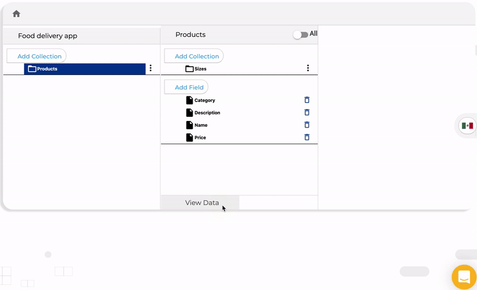The width and height of the screenshot is (477, 290).
Task: Open the Description field
Action: (207, 113)
